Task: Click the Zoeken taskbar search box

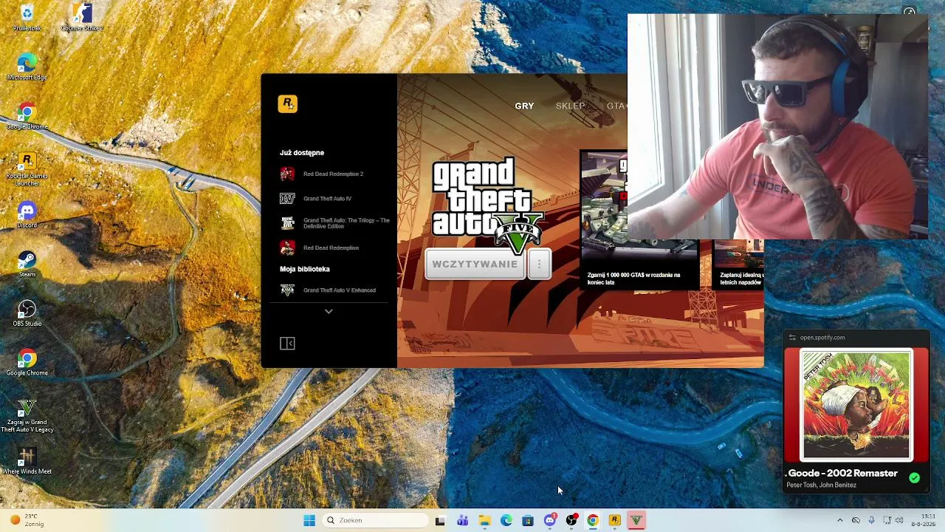Action: coord(376,520)
